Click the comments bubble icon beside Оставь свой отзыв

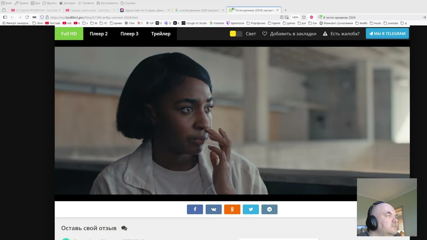[124, 228]
